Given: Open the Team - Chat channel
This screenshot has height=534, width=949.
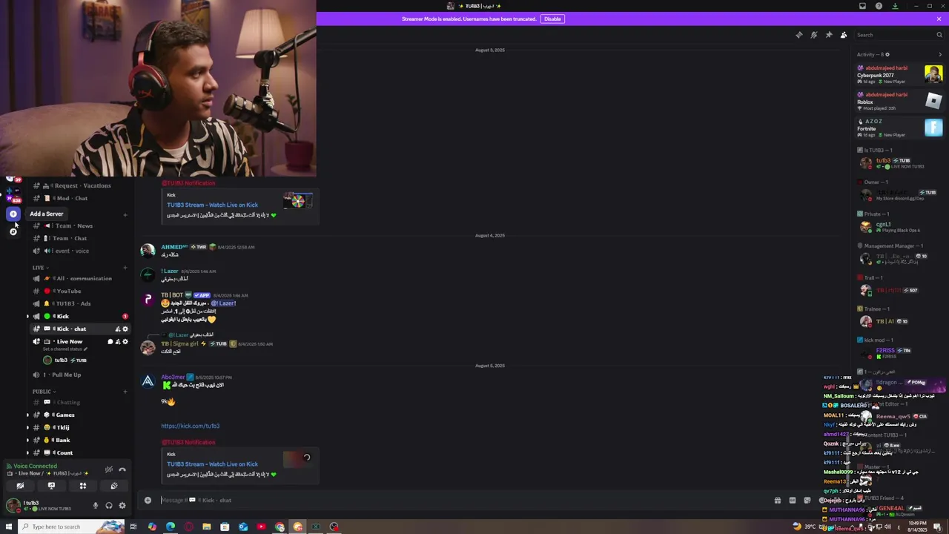Looking at the screenshot, I should click(x=79, y=238).
